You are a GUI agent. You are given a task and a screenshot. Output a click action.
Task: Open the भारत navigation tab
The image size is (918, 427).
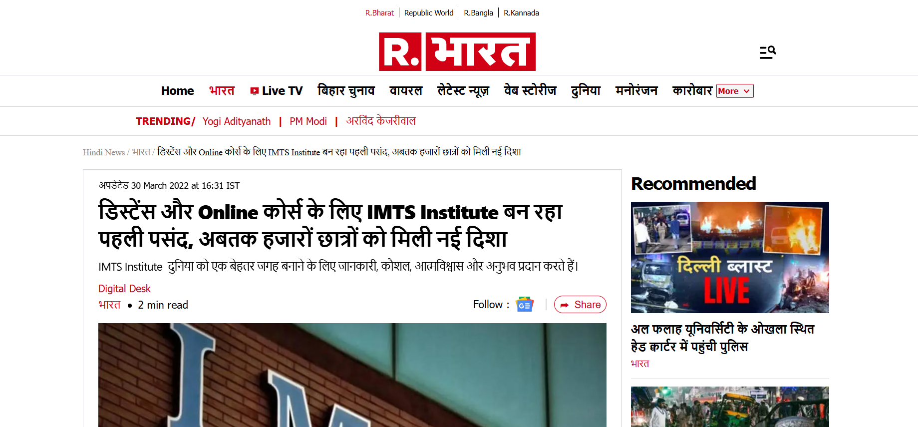222,91
